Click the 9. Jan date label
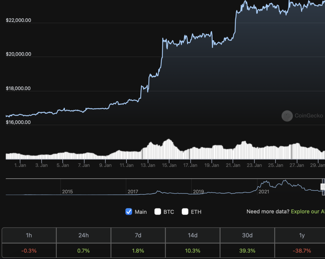 click(x=105, y=165)
